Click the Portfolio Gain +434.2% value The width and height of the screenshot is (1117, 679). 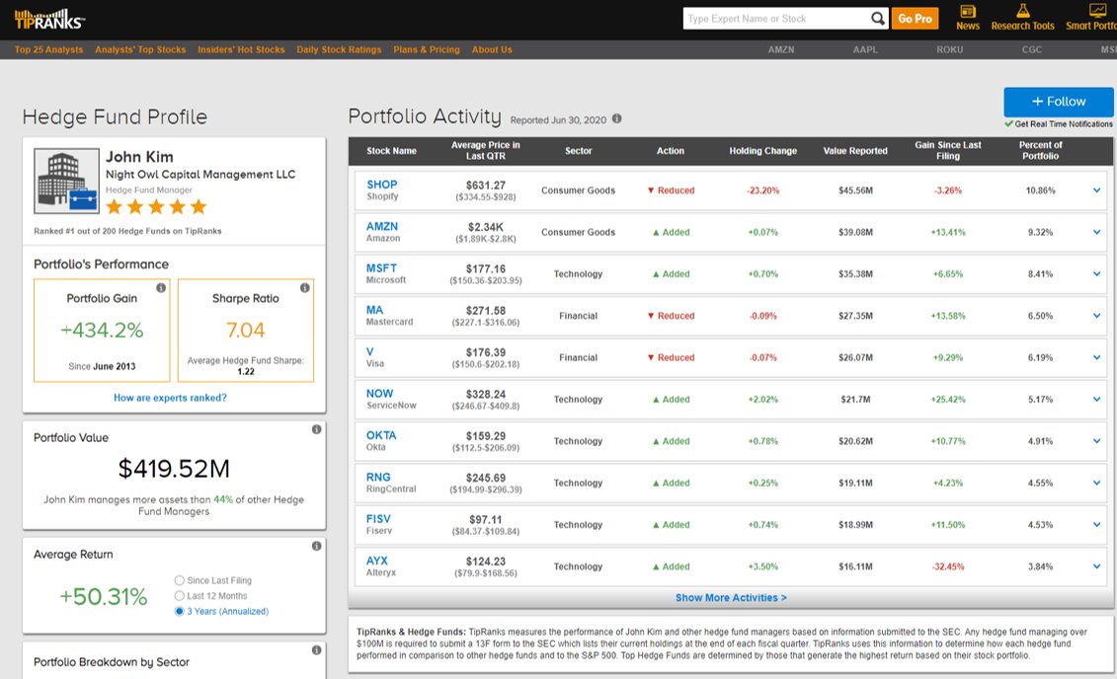102,331
